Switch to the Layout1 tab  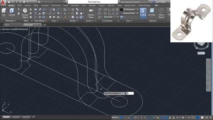point(16,117)
